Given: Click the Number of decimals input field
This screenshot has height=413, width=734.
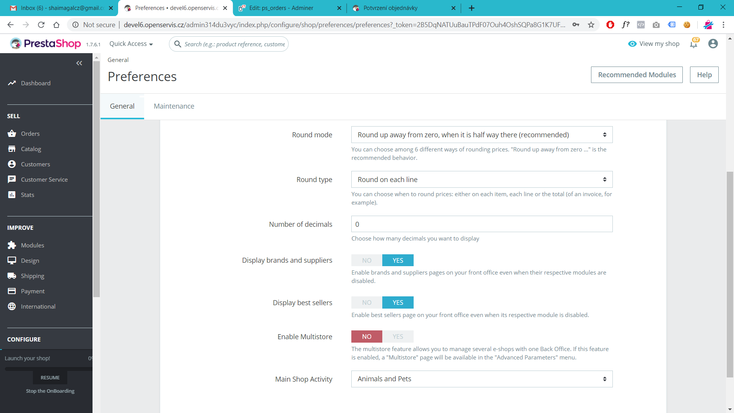Looking at the screenshot, I should pos(482,224).
